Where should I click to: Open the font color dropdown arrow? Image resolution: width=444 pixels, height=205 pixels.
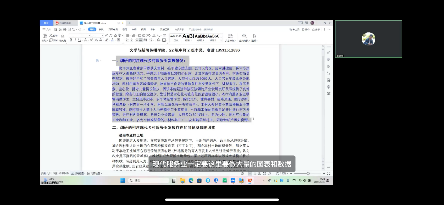pos(115,40)
